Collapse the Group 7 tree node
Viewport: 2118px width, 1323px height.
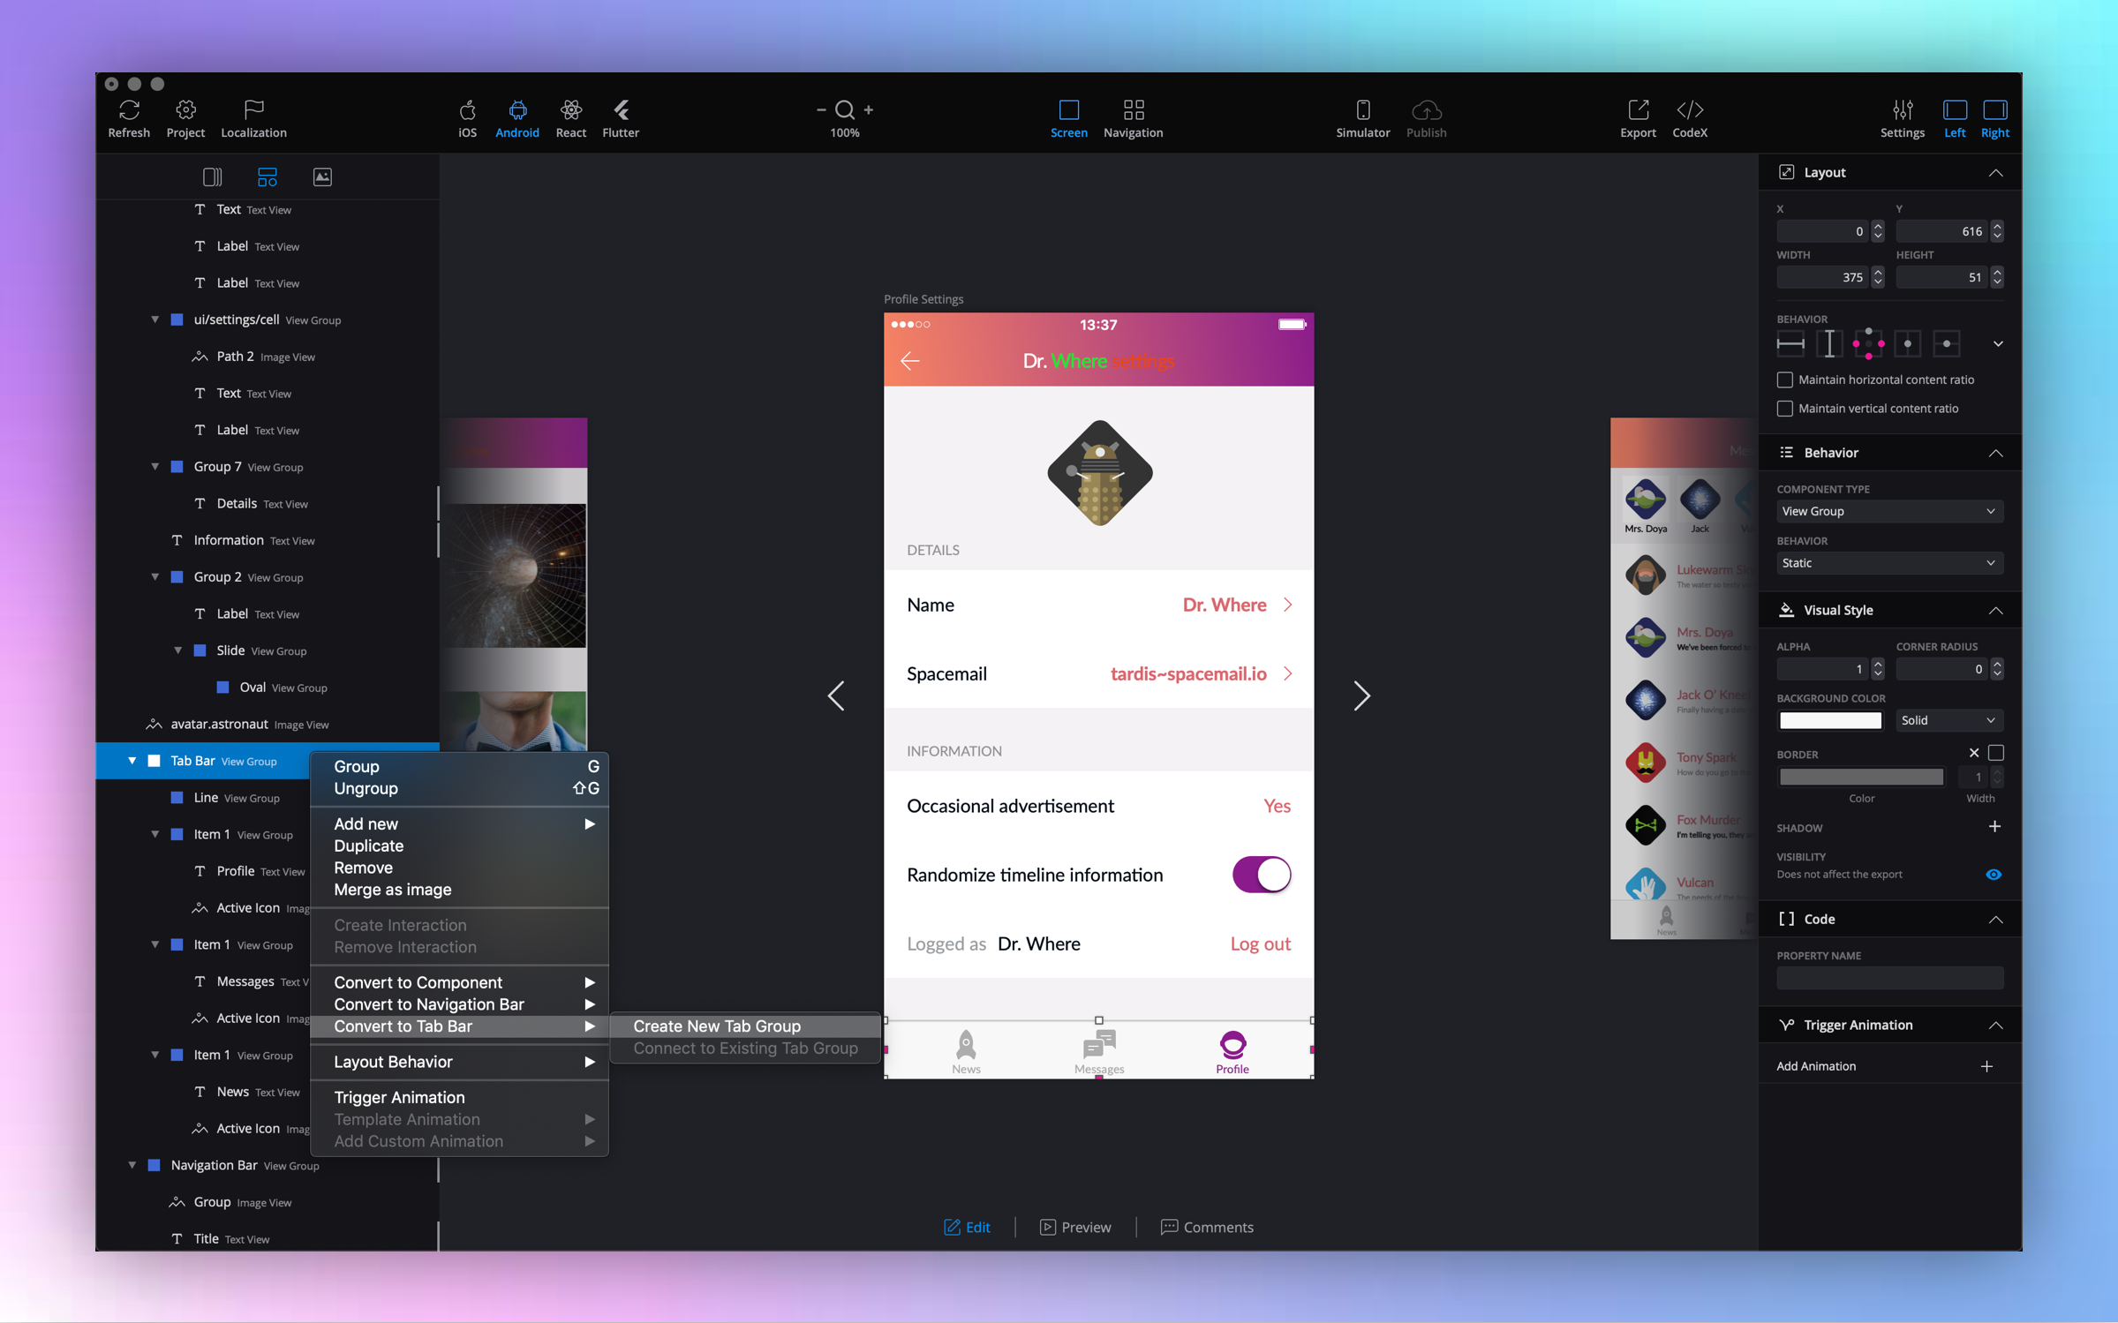155,467
